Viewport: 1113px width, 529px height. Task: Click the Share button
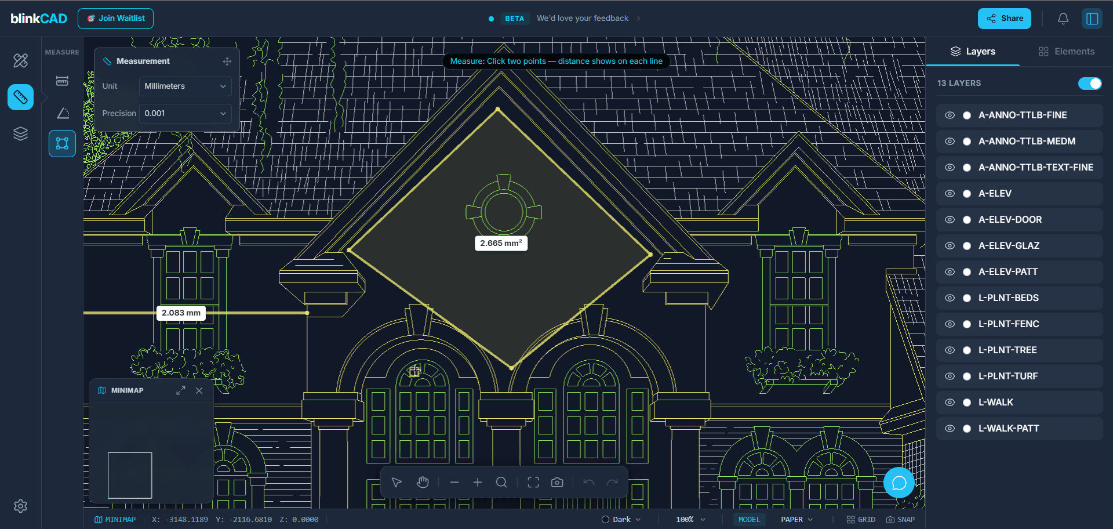click(1005, 19)
